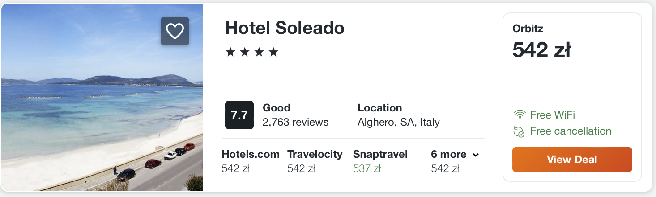The width and height of the screenshot is (656, 197).
Task: Save Hotel Soleado with the heart icon
Action: [175, 31]
